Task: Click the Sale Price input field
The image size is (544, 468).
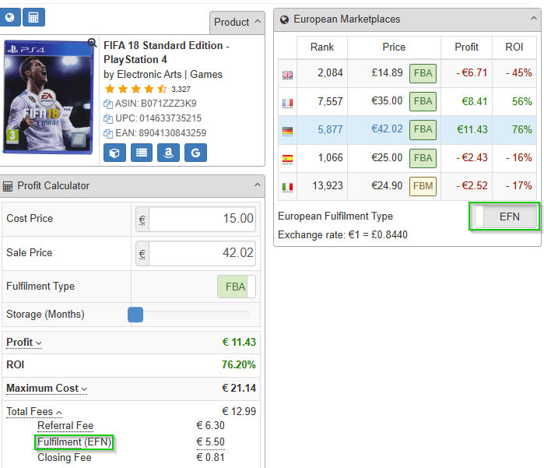Action: (x=202, y=253)
